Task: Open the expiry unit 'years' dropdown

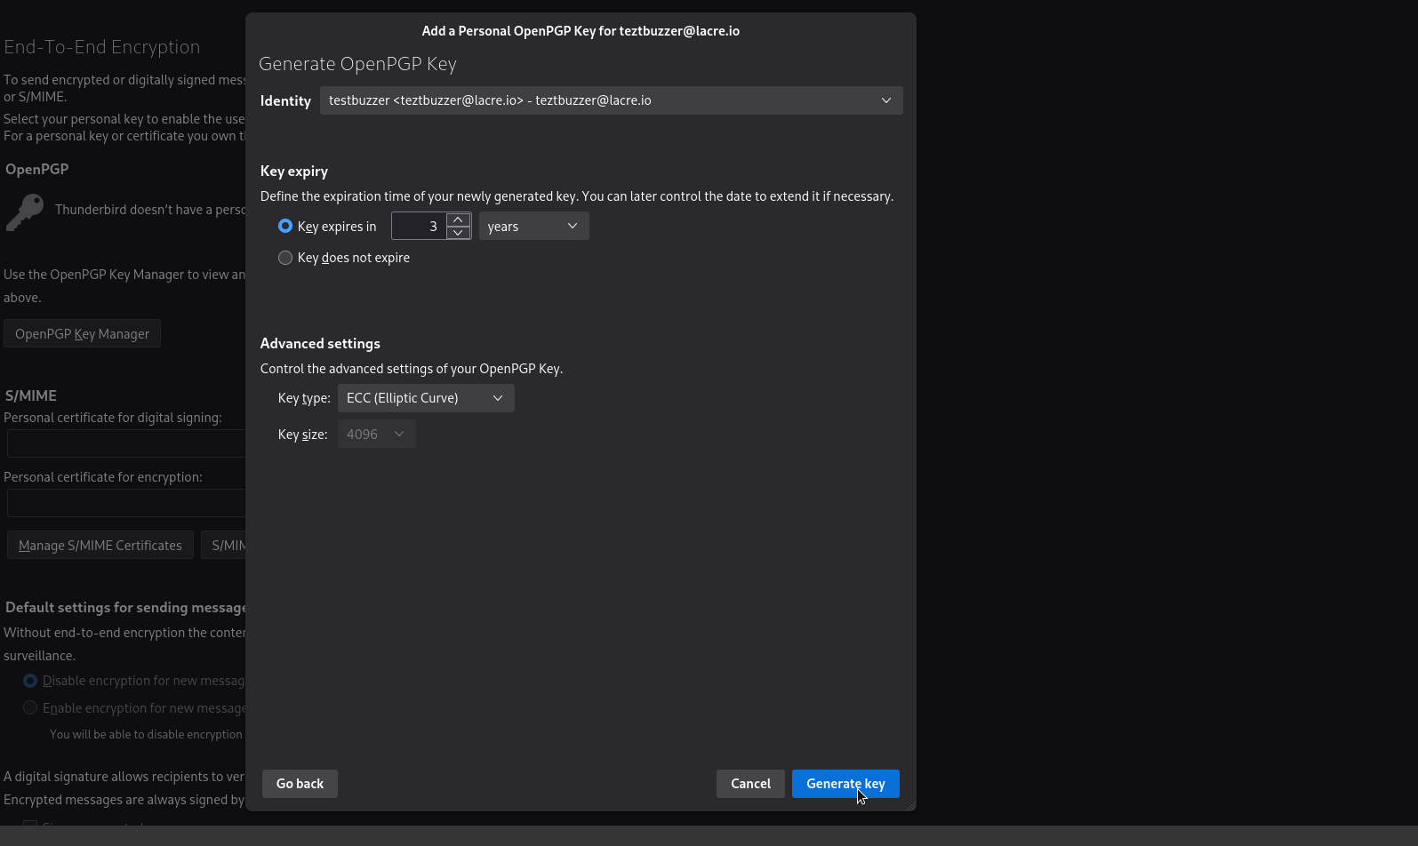Action: point(533,227)
